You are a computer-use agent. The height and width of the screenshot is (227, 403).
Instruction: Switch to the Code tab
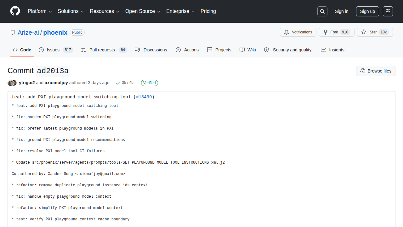(x=22, y=50)
